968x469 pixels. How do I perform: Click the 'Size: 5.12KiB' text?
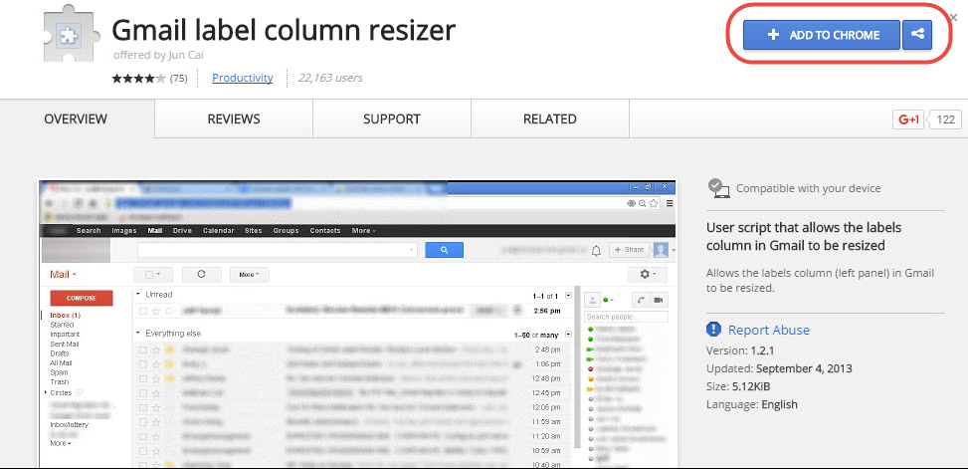pos(738,386)
